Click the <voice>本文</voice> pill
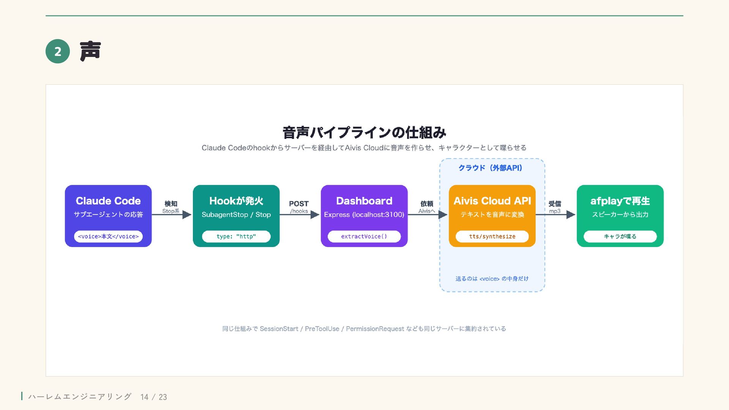This screenshot has height=410, width=729. 108,236
